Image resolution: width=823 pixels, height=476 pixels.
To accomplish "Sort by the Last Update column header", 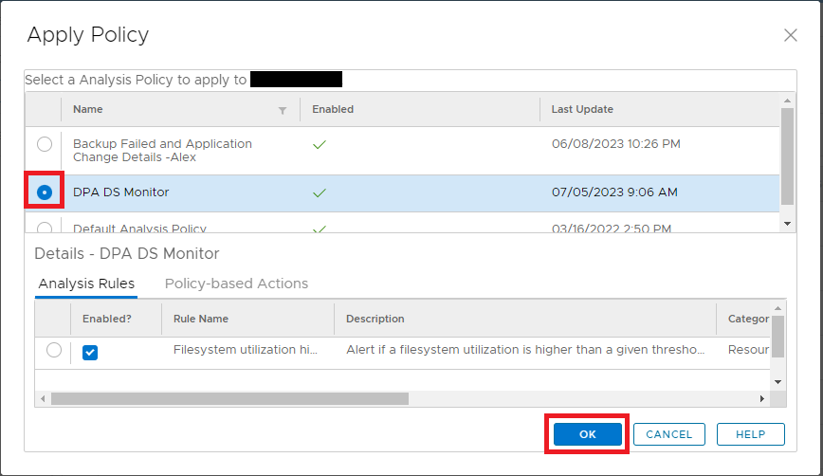I will [582, 109].
